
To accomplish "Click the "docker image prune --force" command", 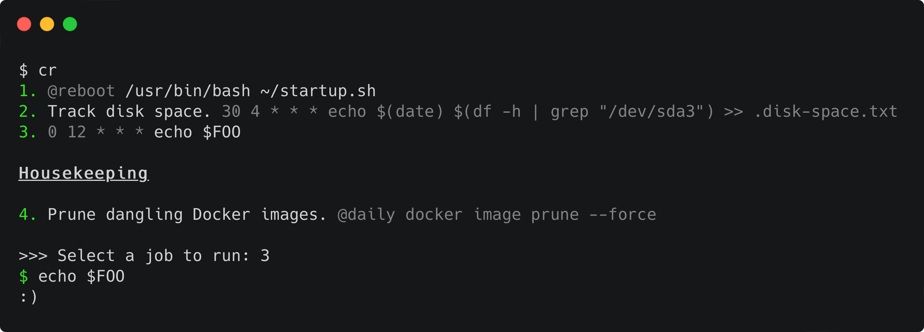I will click(x=530, y=215).
